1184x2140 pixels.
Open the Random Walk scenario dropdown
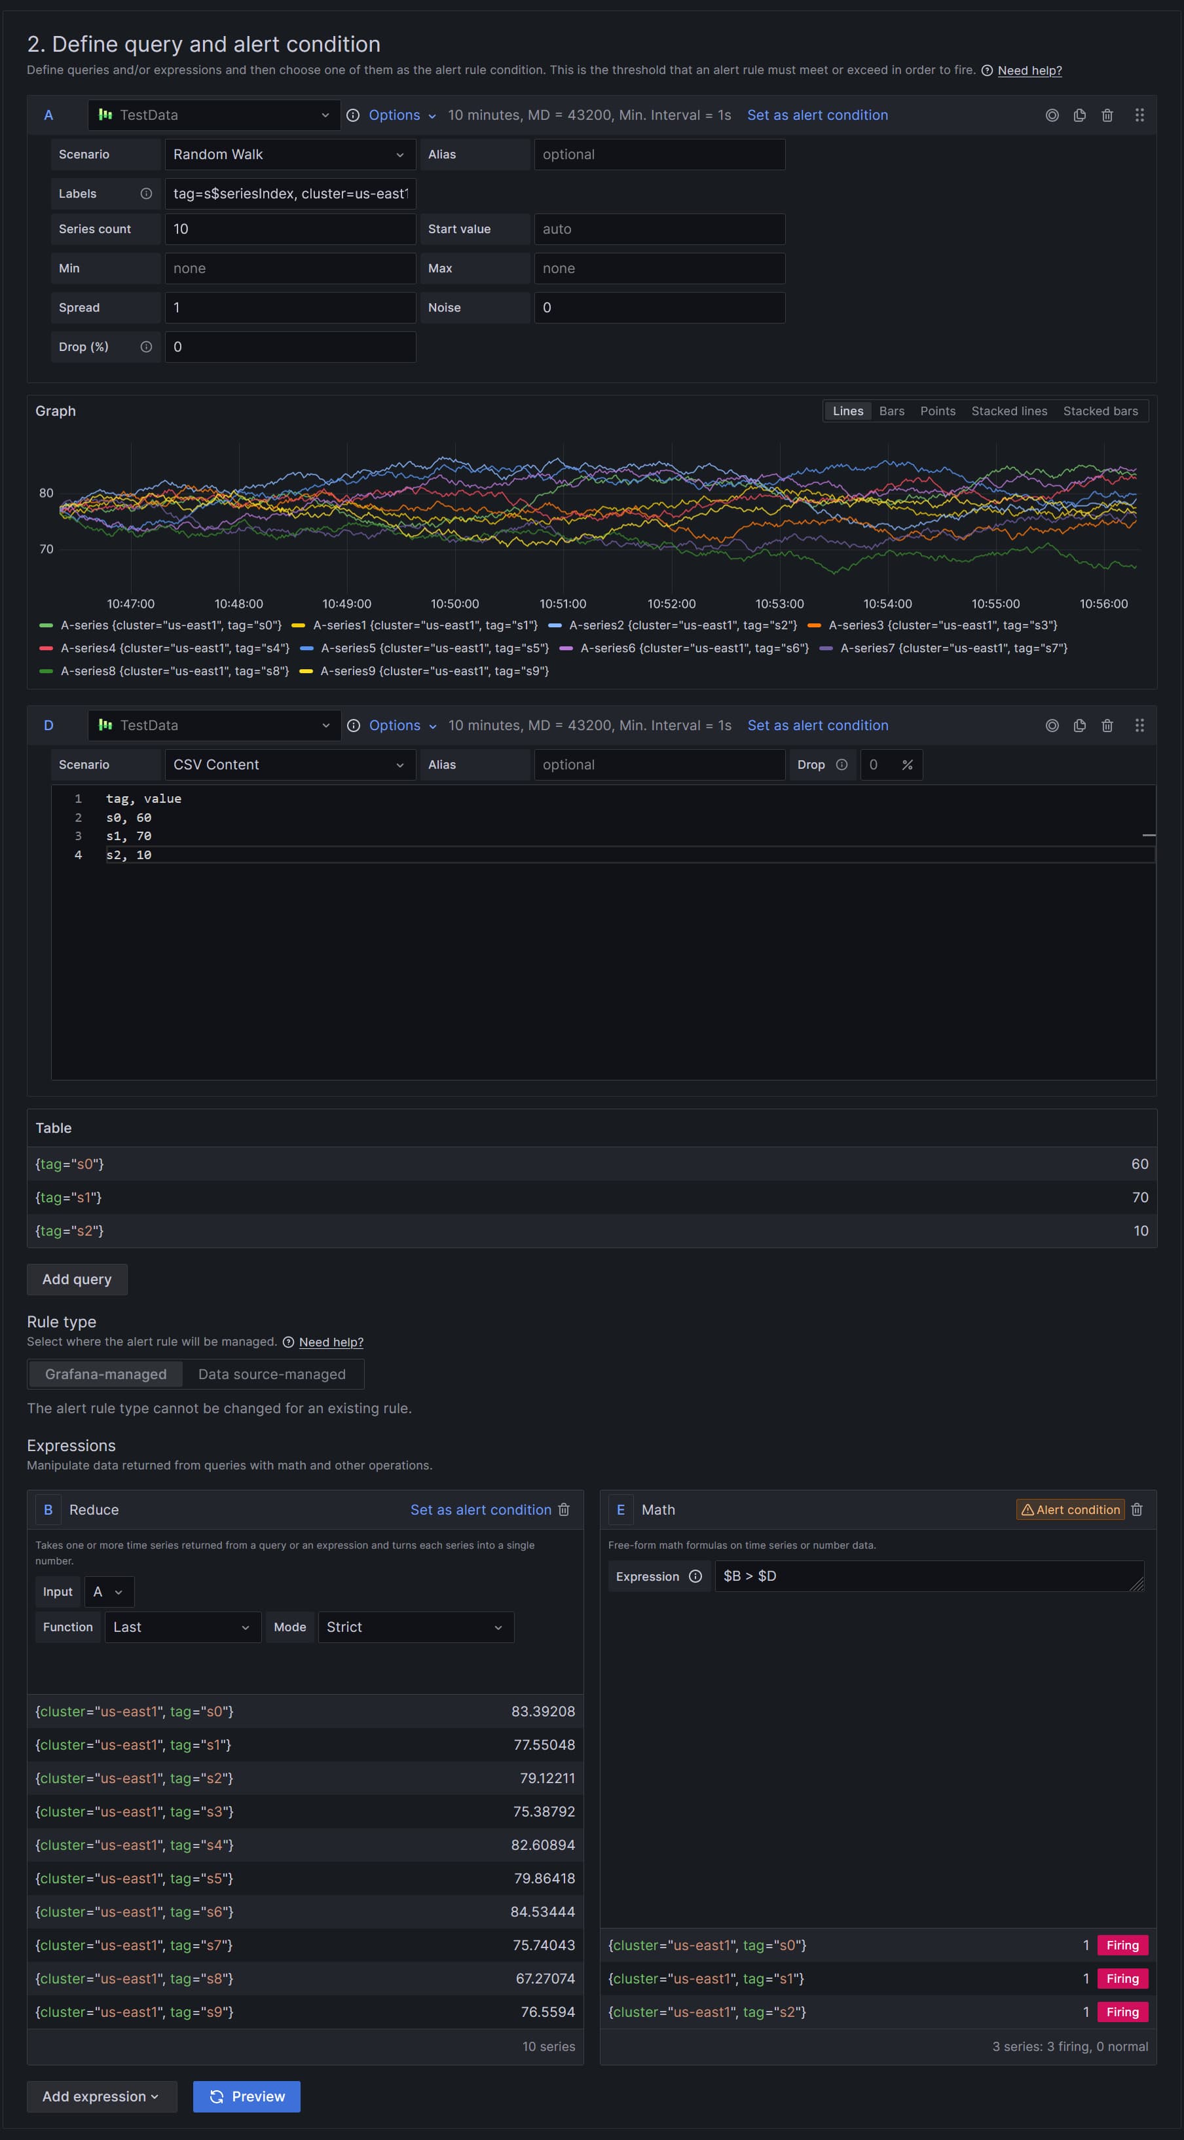click(290, 155)
